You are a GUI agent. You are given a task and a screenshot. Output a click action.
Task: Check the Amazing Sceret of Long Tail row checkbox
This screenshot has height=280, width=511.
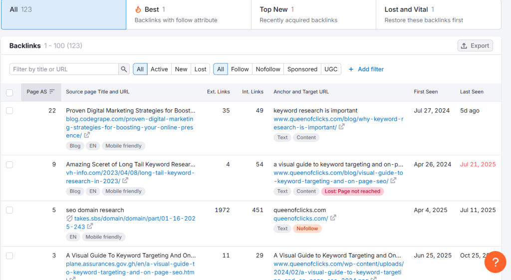point(9,165)
